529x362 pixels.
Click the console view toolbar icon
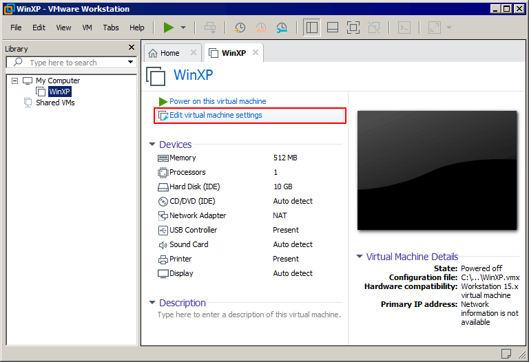click(x=404, y=28)
